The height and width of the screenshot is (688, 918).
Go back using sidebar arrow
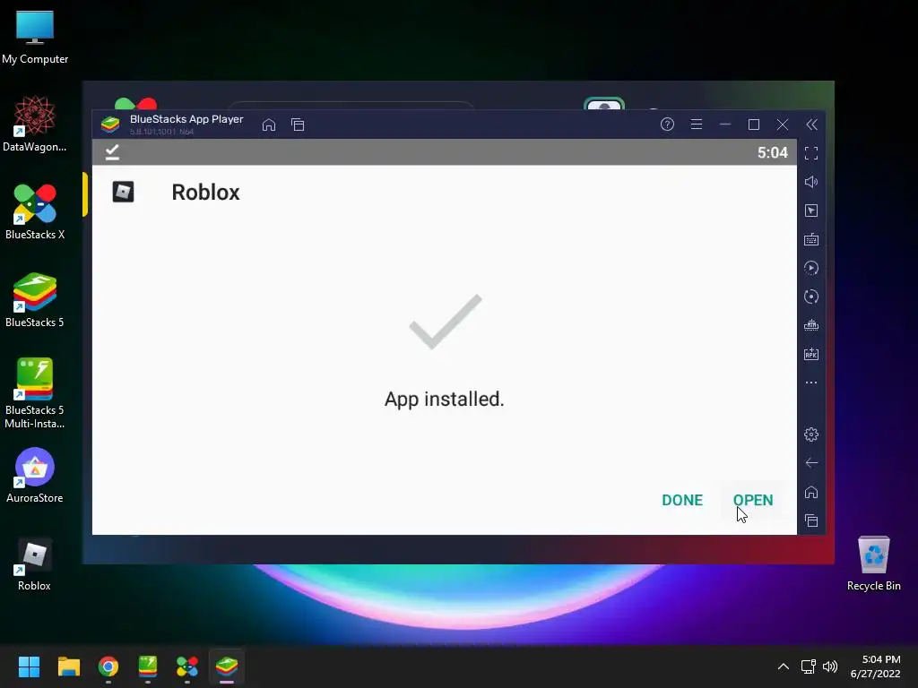pos(811,463)
